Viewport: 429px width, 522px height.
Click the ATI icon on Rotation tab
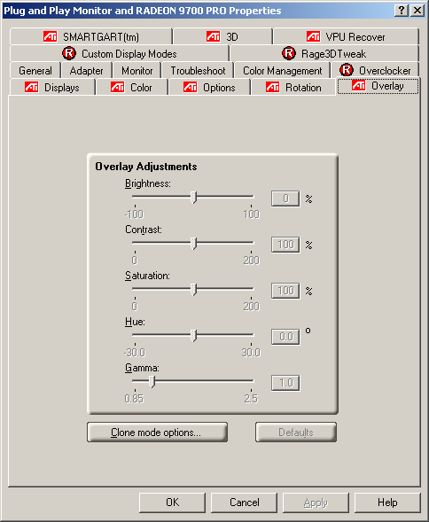(272, 87)
